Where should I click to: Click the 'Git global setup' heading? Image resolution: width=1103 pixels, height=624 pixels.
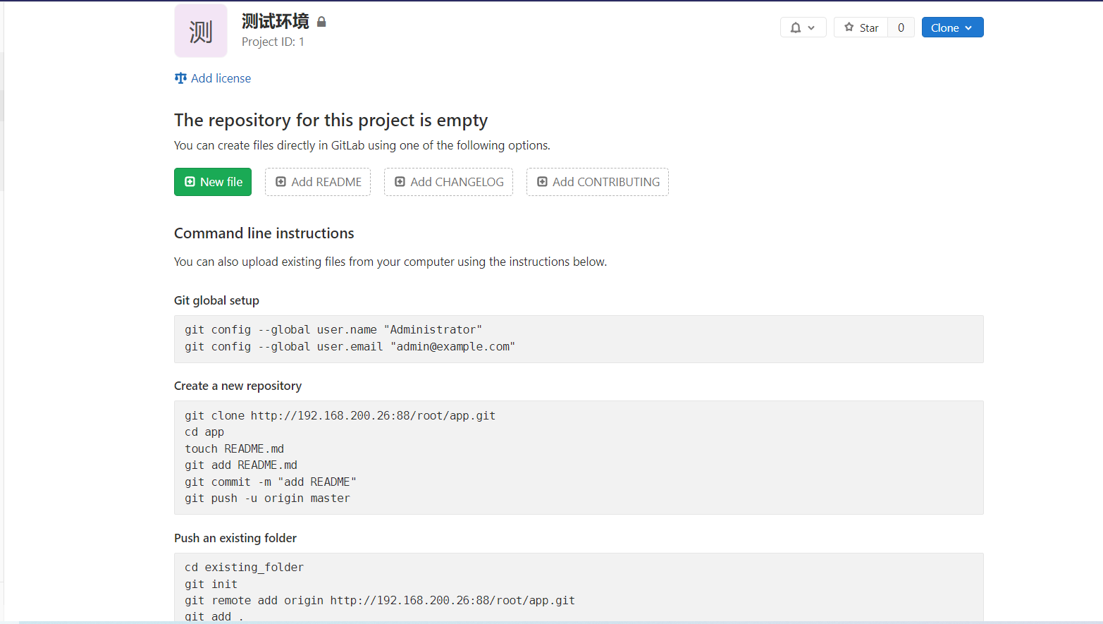[216, 300]
